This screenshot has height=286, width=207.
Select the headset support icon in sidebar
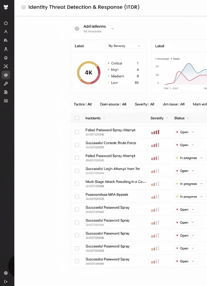tap(6, 58)
